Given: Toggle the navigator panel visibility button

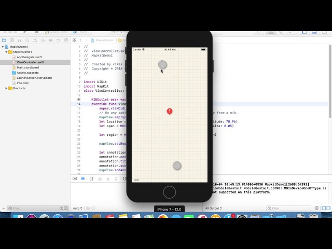Looking at the screenshot, I should (305, 32).
